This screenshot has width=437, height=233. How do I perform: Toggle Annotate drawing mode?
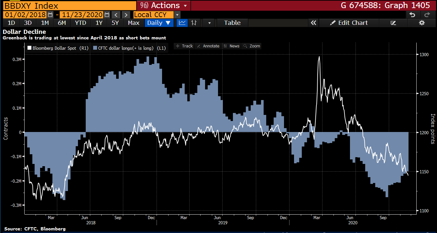click(x=208, y=46)
